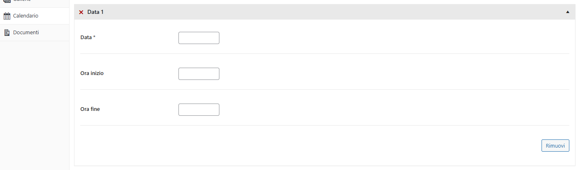Open the Calendario tab

coord(26,16)
